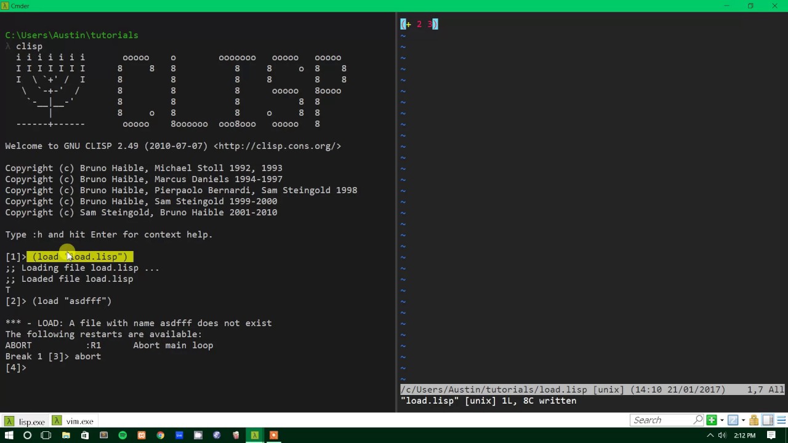Click the "load.lisp" 1L, 8C written message
Screen dimensions: 788x443
489,401
